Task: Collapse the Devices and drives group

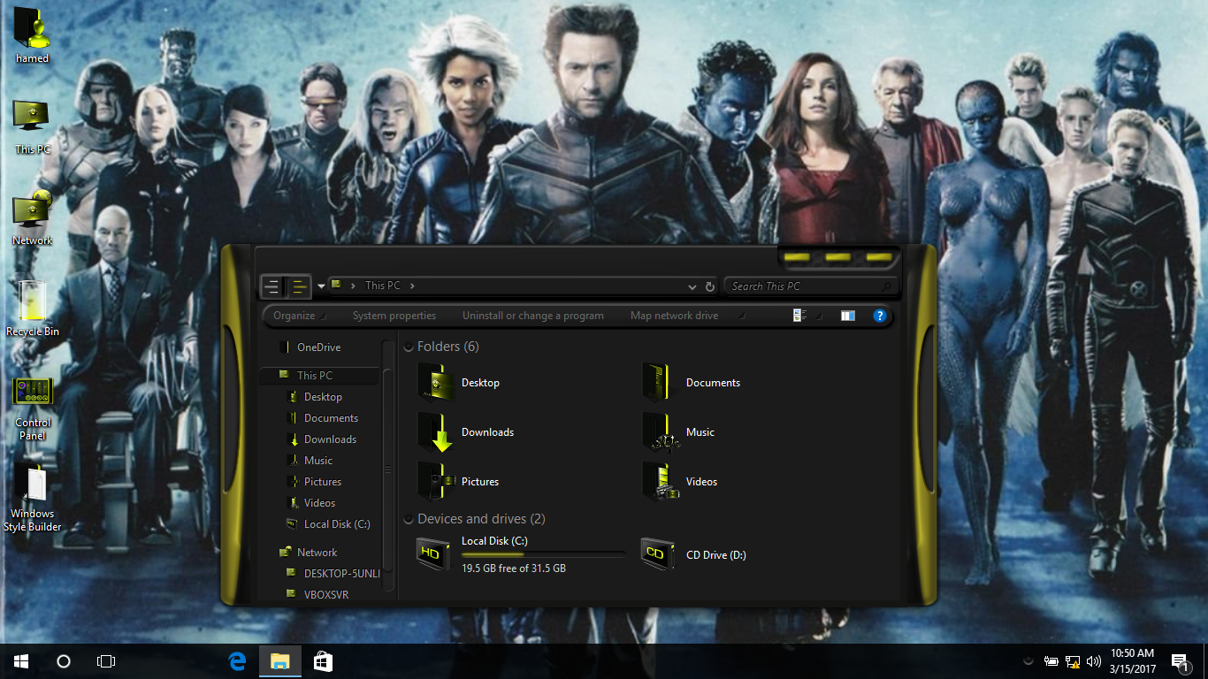Action: pyautogui.click(x=409, y=520)
